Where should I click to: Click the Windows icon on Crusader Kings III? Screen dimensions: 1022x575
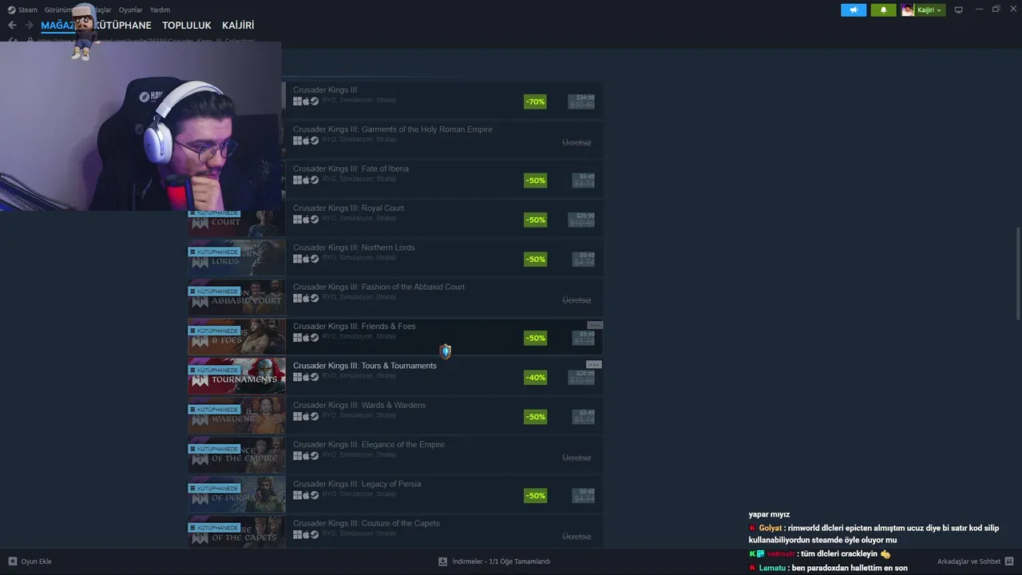click(297, 101)
